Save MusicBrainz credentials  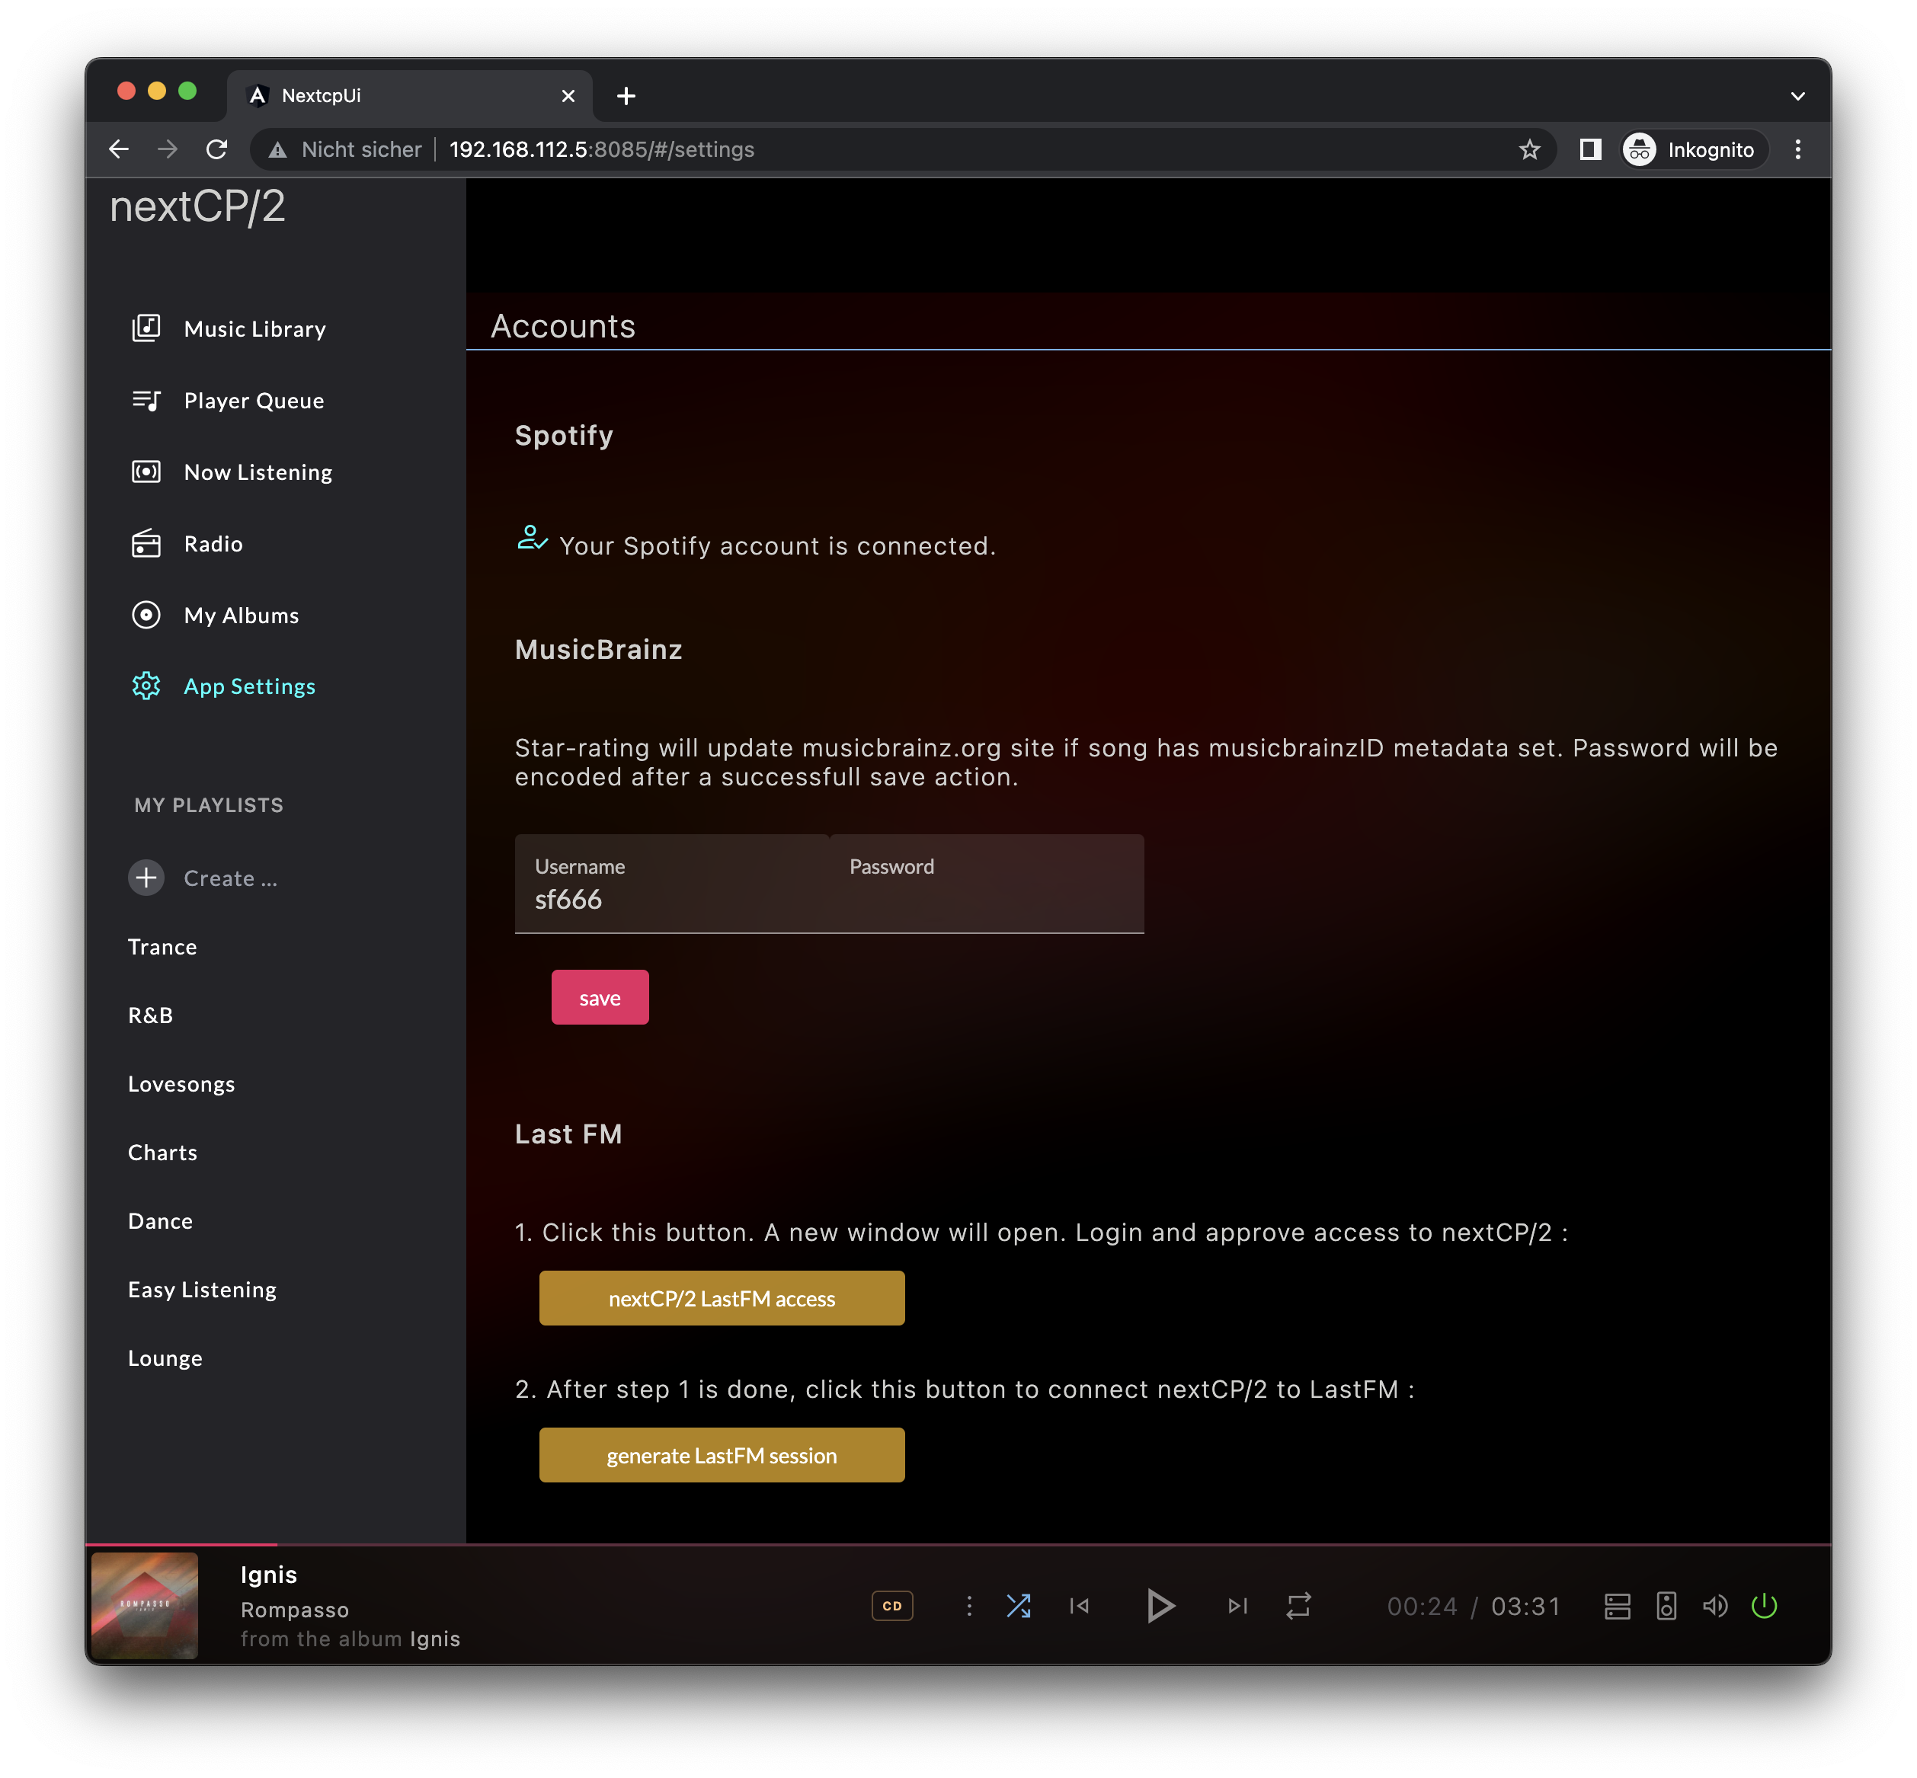(600, 998)
